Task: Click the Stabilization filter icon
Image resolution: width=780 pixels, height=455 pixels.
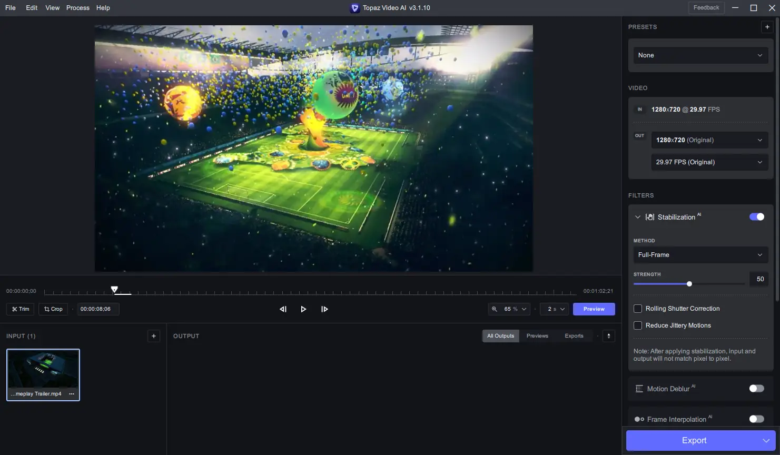Action: click(650, 217)
